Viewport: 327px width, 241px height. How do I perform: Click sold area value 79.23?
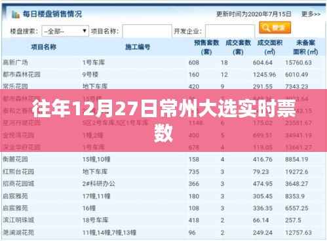tap(261, 172)
